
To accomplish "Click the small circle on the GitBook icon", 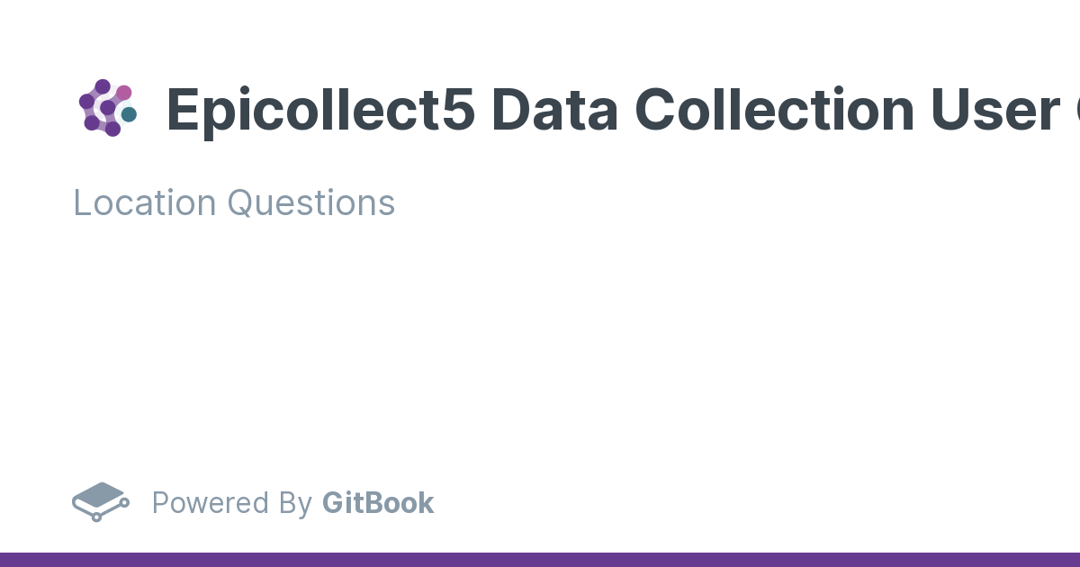I will pyautogui.click(x=124, y=501).
